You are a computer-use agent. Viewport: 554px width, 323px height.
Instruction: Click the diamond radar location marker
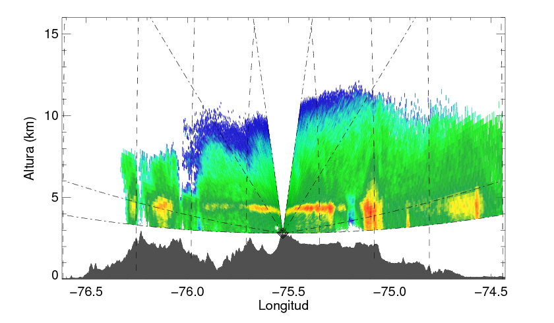(x=282, y=233)
